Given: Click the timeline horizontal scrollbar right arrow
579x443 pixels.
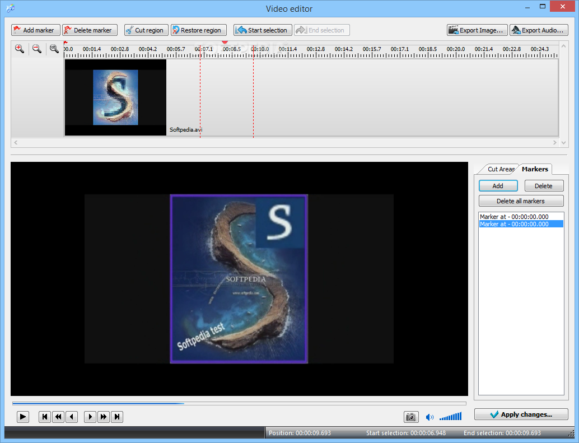Looking at the screenshot, I should pos(554,142).
